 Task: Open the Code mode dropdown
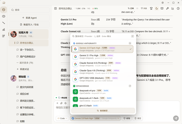[x=62, y=118]
